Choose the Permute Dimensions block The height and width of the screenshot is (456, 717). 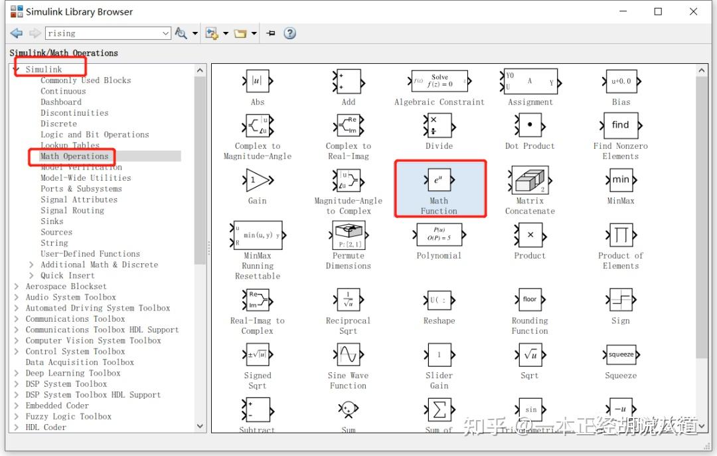pyautogui.click(x=349, y=235)
